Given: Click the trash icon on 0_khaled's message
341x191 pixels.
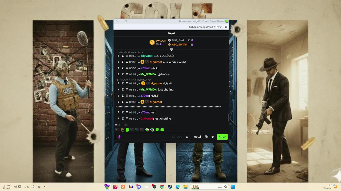Looking at the screenshot, I should (x=119, y=119).
